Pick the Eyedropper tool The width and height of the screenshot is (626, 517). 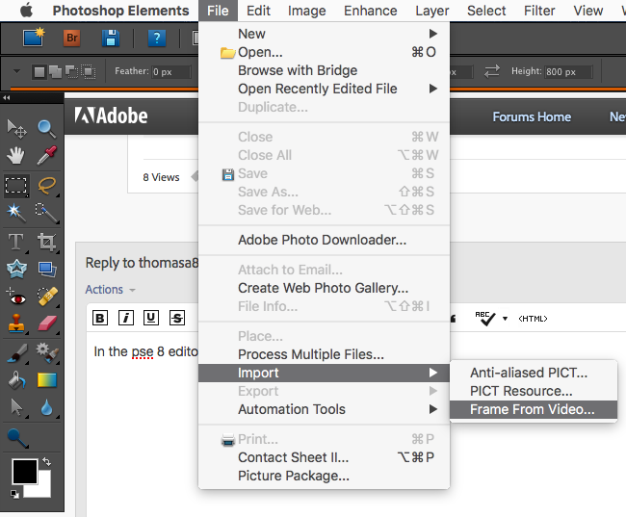[47, 155]
